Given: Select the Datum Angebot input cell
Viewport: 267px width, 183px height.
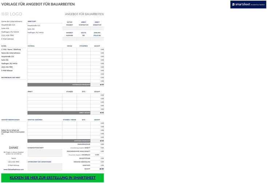Looking at the screenshot, I should (69, 28).
